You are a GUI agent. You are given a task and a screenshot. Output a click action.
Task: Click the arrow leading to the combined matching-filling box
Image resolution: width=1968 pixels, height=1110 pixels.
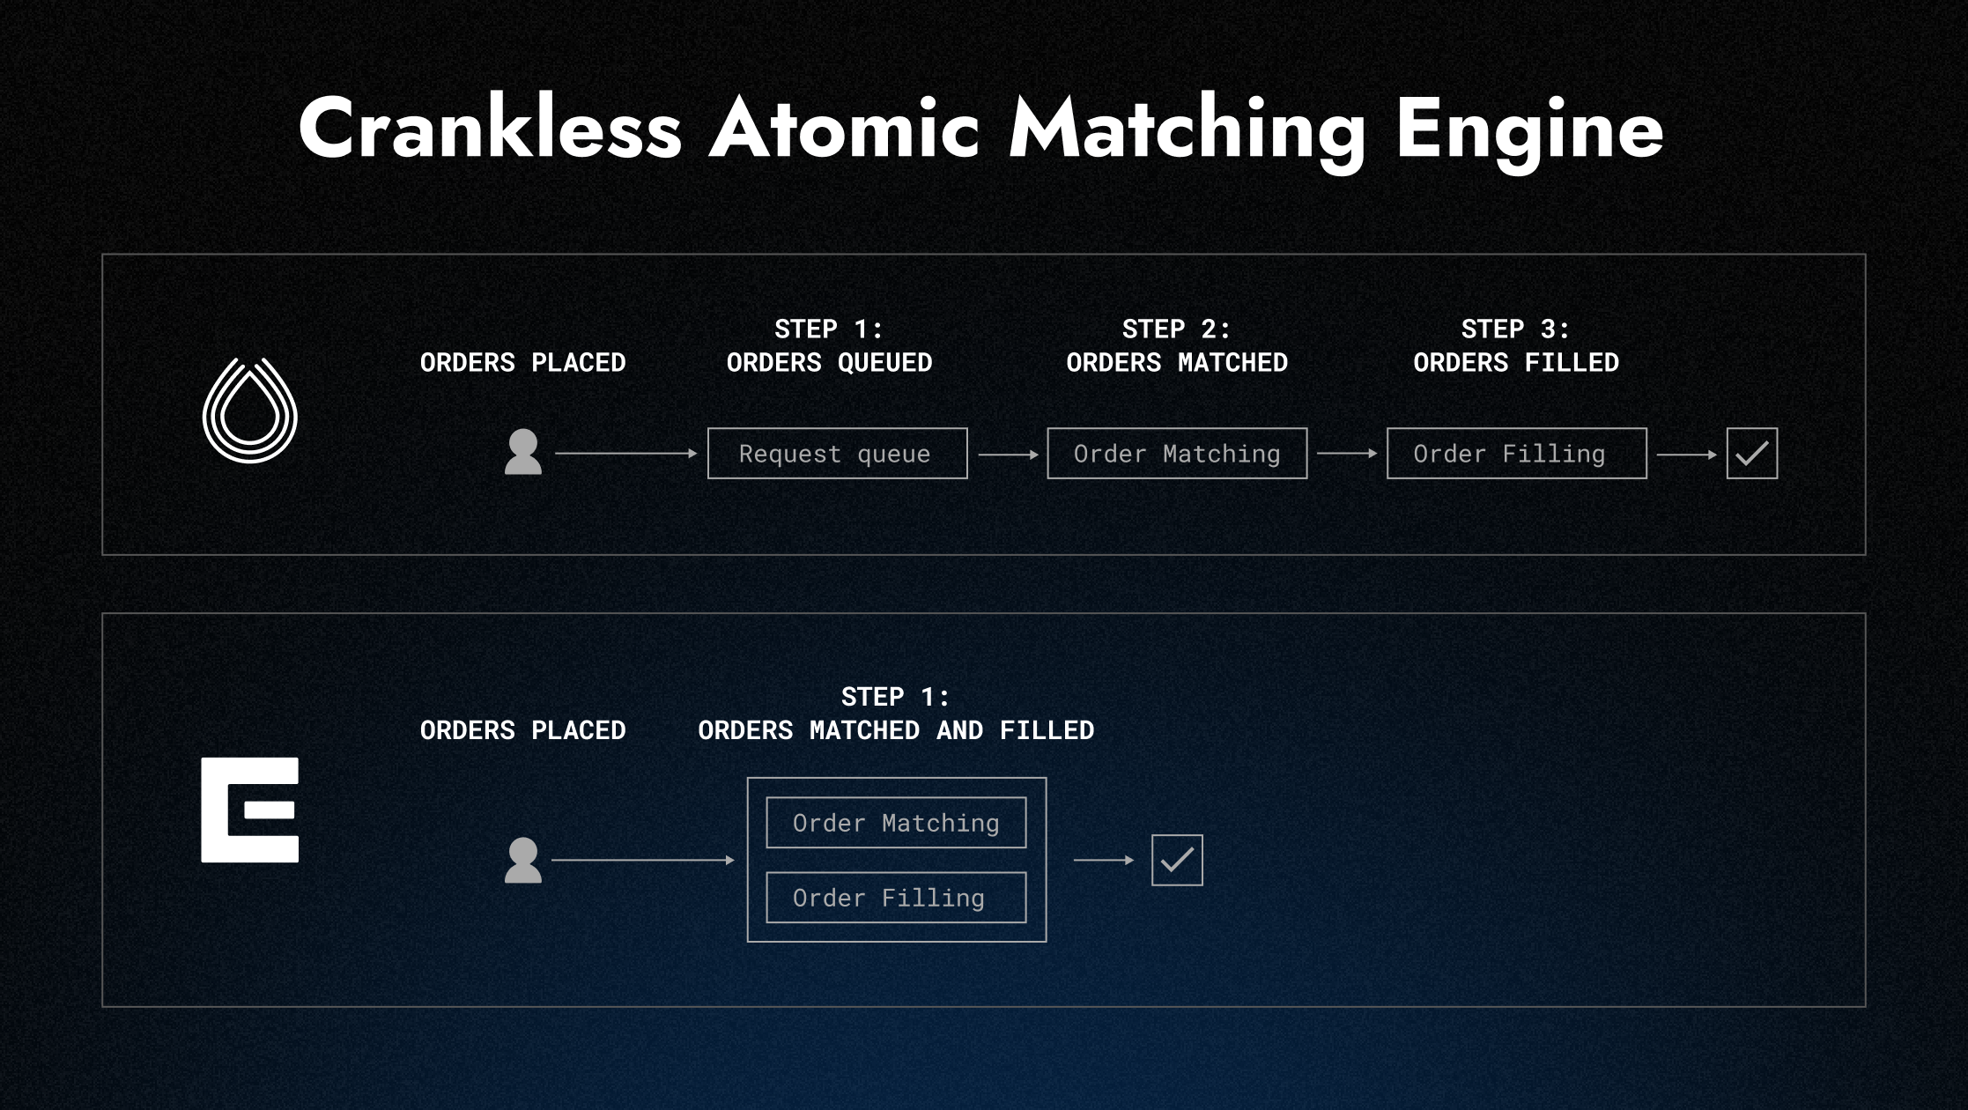tap(642, 860)
